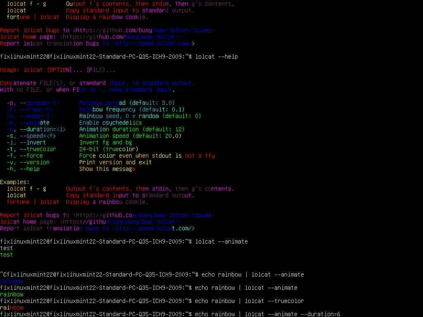Click the "echo rainbow | lolcat --truecolor" command
Viewport: 423px width, 317px height.
250,301
